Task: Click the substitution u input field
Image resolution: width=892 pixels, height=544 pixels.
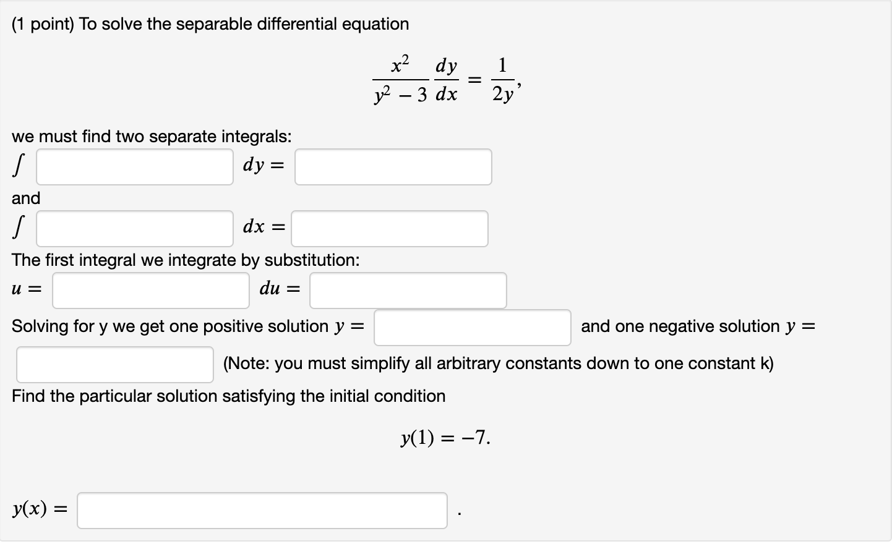Action: coord(150,290)
